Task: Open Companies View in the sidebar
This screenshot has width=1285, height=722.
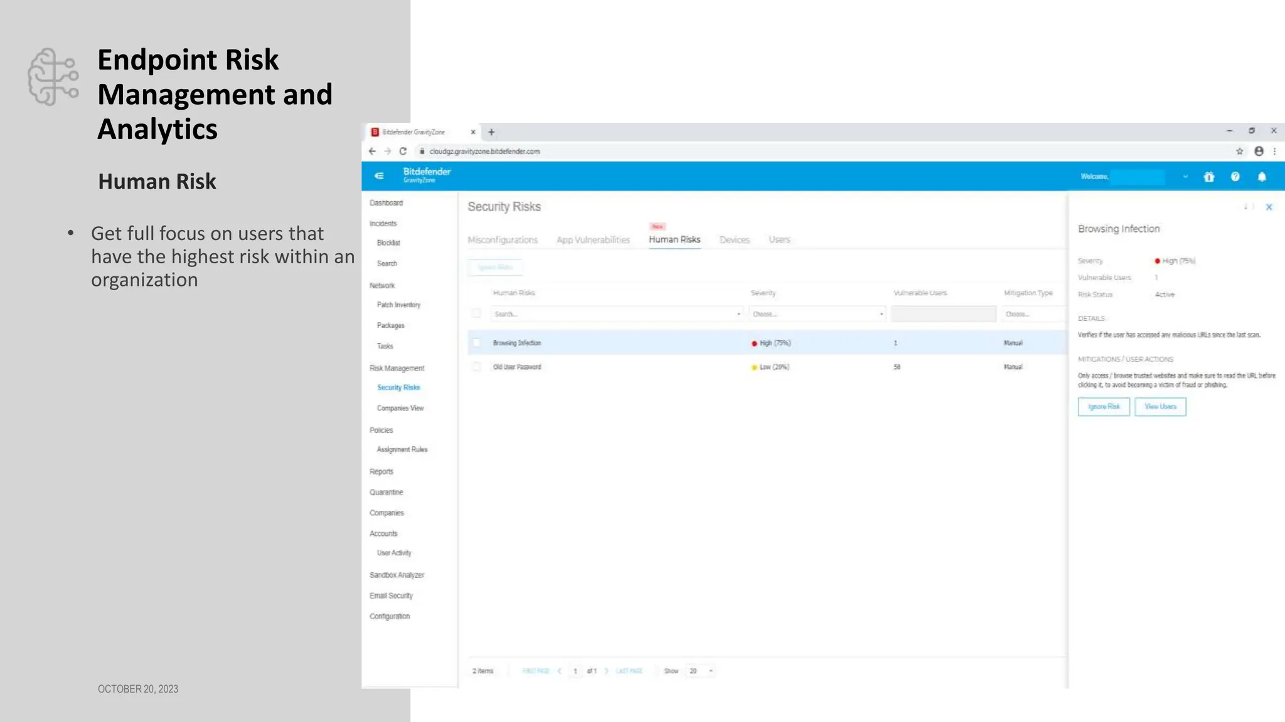Action: tap(400, 409)
